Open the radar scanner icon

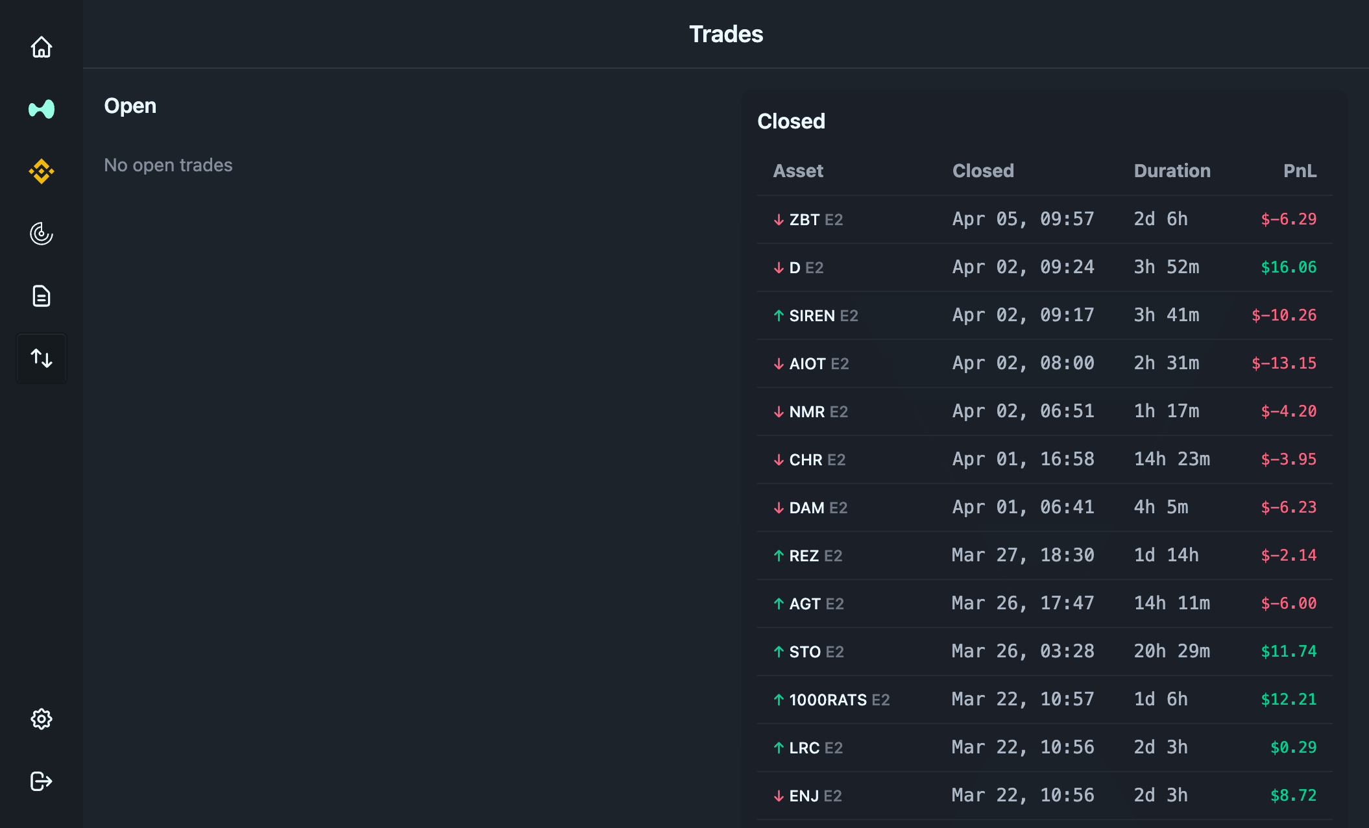coord(42,234)
